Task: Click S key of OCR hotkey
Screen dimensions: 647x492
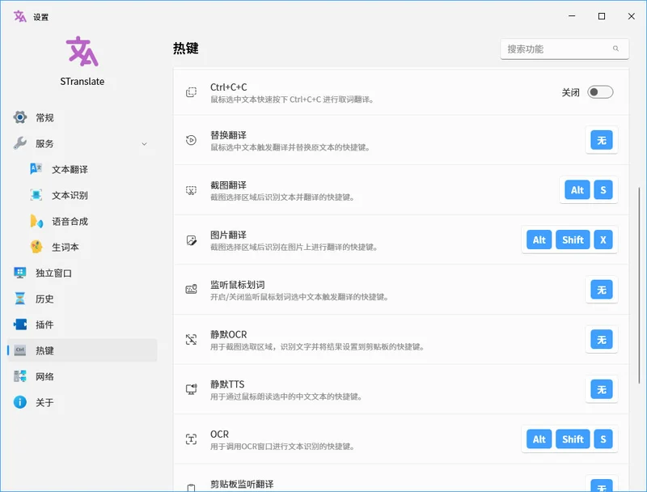Action: tap(603, 439)
